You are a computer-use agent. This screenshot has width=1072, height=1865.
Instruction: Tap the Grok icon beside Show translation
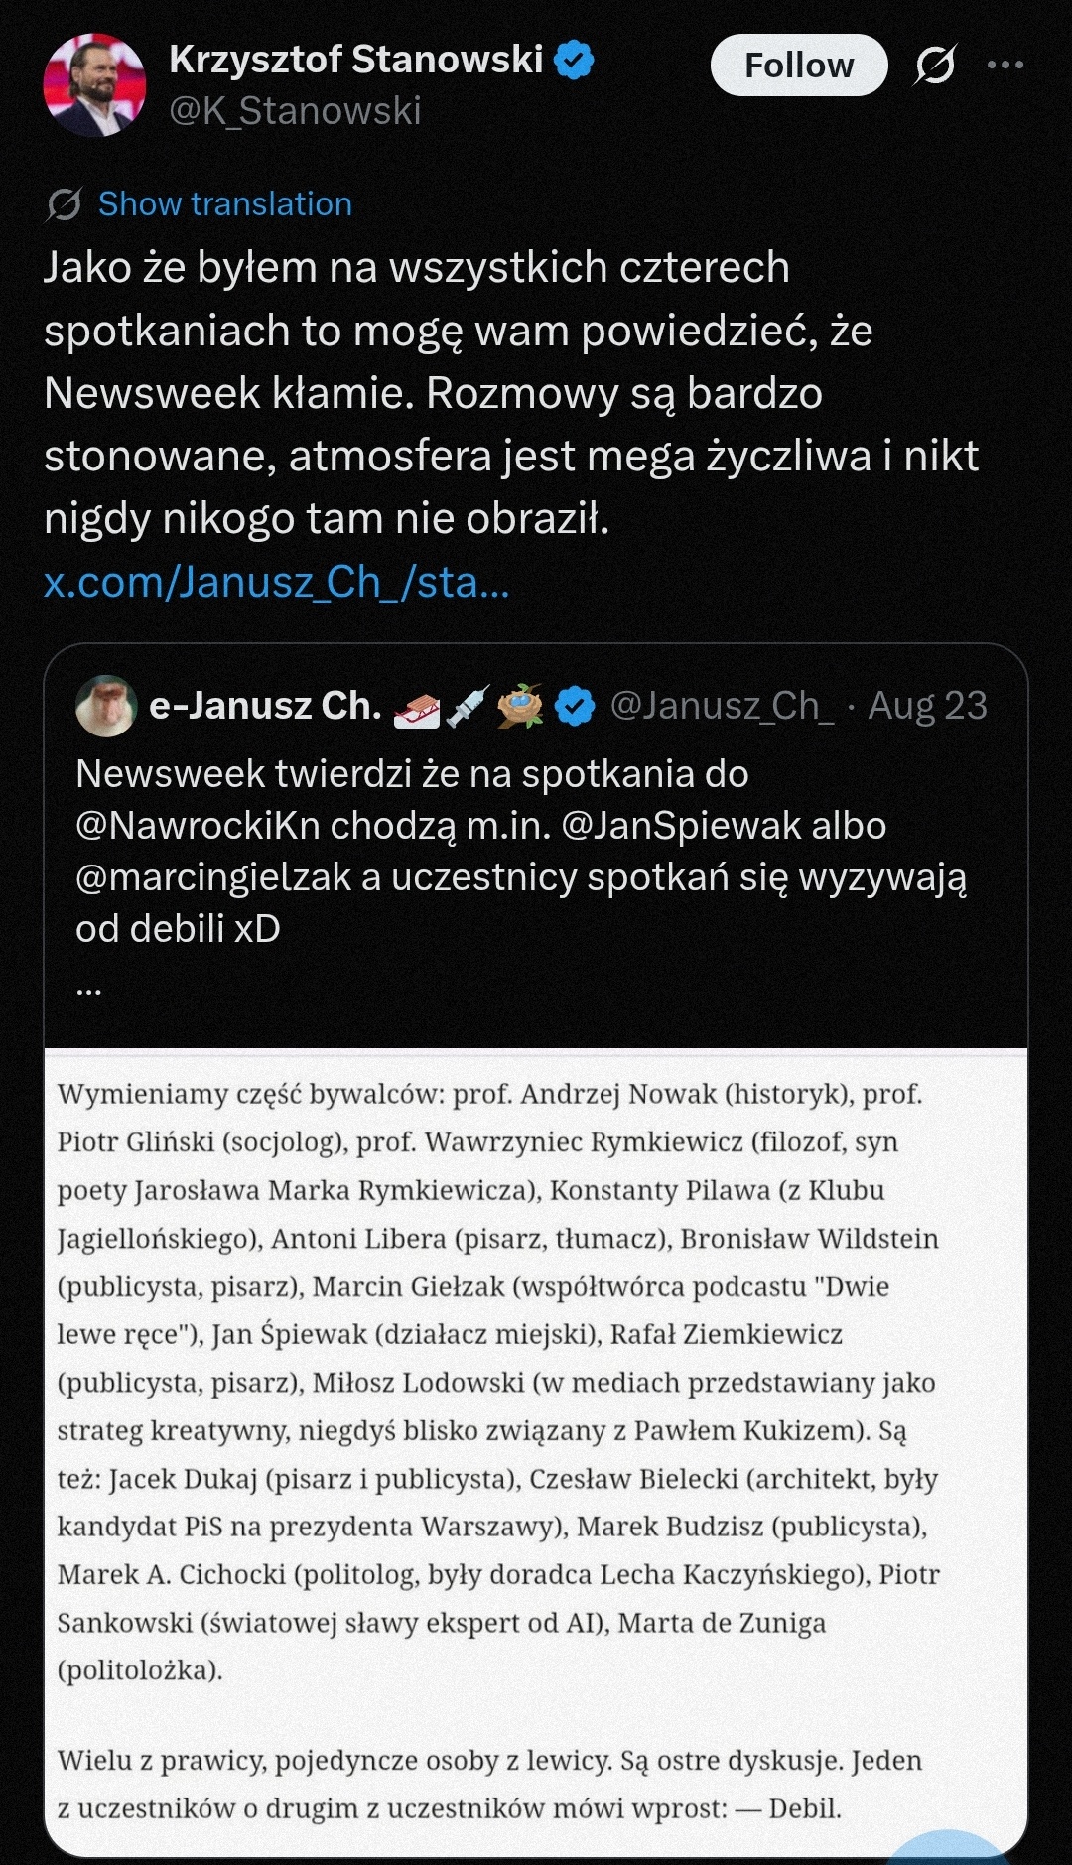tap(64, 204)
